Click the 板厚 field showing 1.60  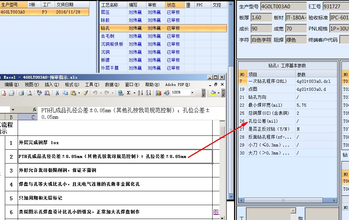261,18
